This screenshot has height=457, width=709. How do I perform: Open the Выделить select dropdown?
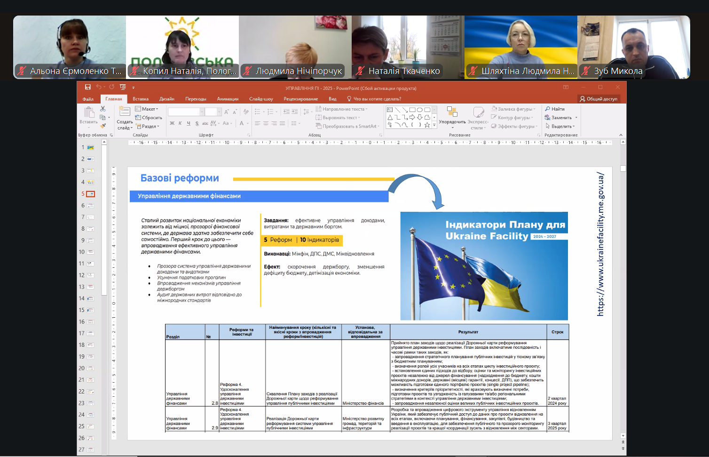[560, 126]
